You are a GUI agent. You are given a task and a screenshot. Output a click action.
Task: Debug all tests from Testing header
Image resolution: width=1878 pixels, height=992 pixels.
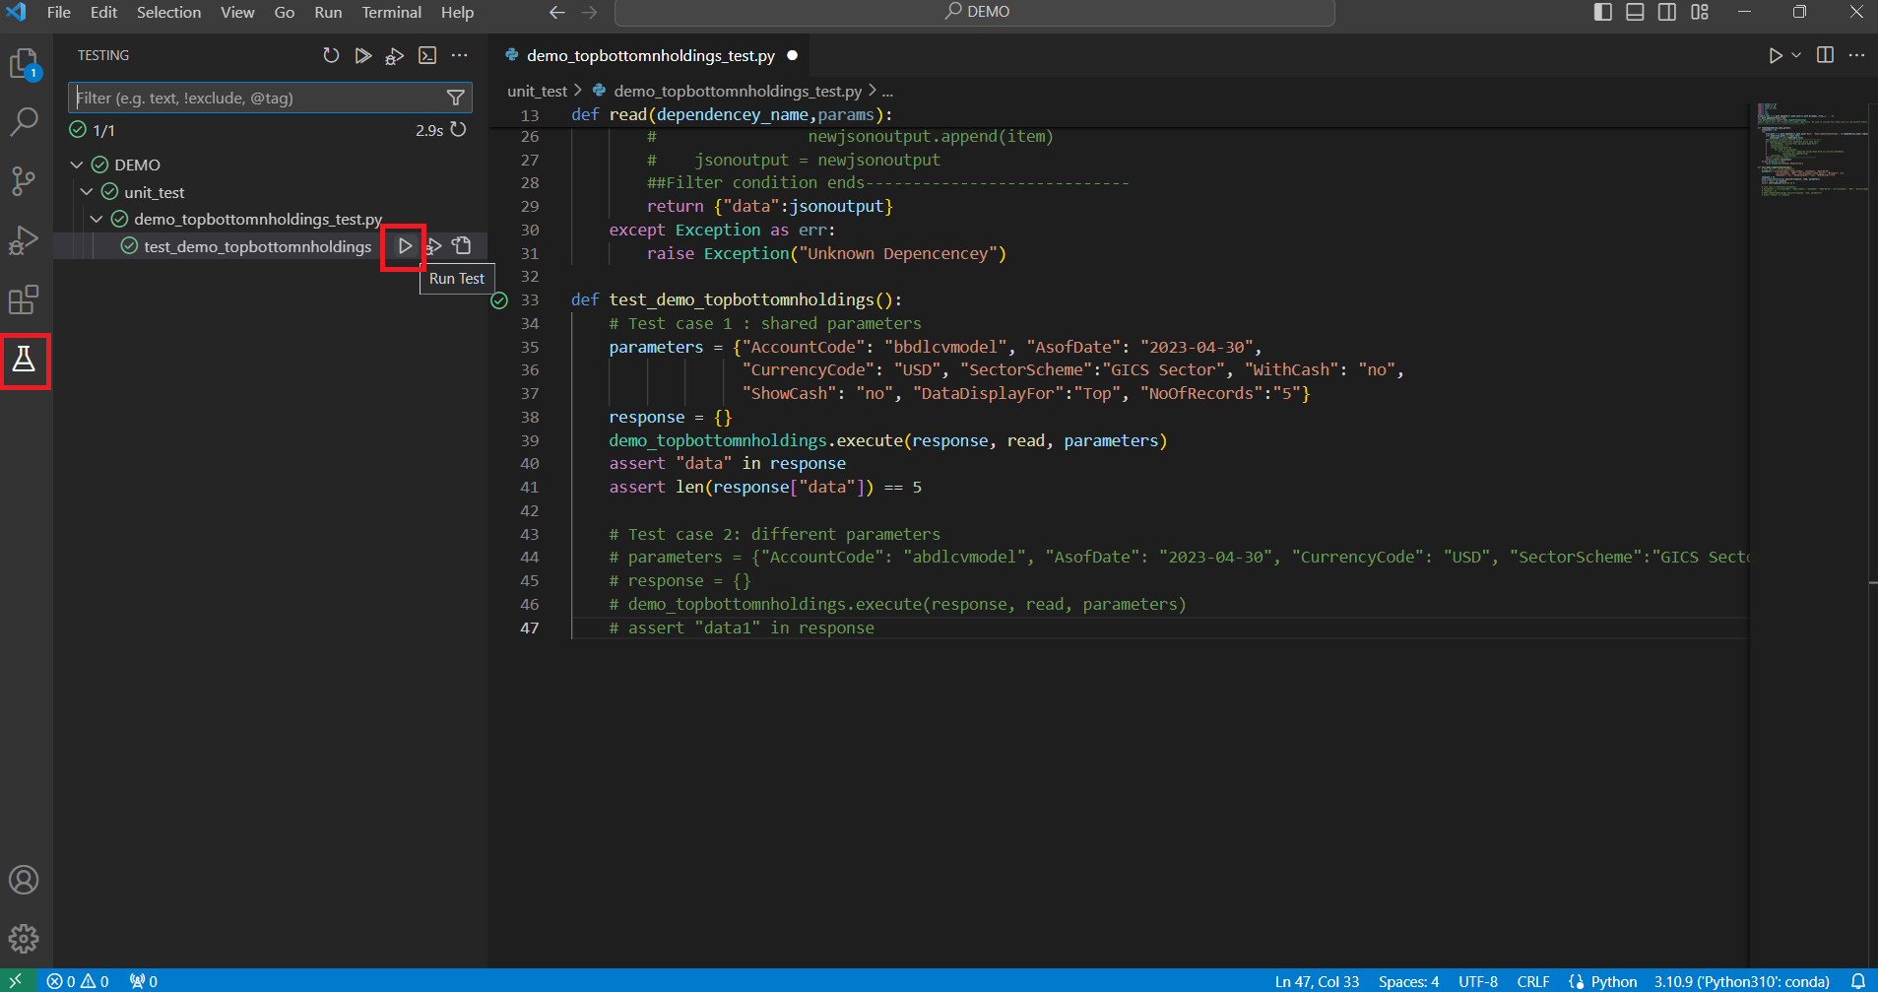pos(395,55)
